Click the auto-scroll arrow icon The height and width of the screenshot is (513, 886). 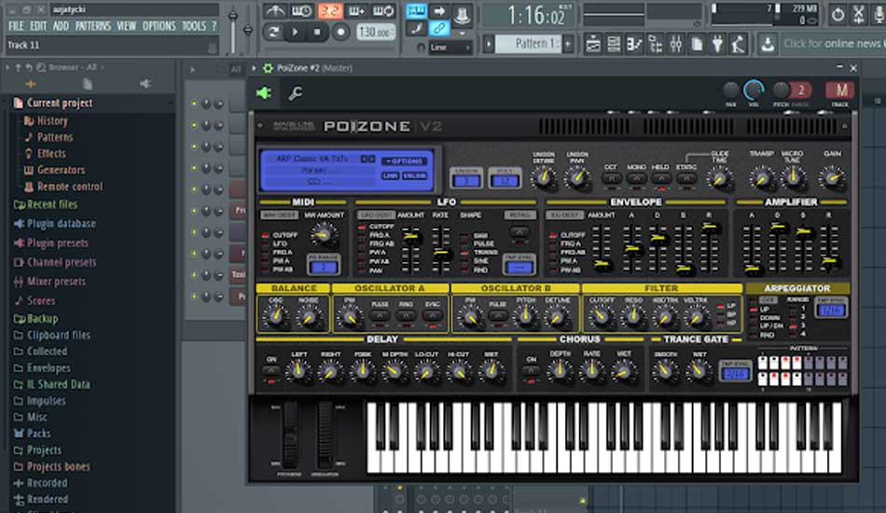(x=439, y=11)
